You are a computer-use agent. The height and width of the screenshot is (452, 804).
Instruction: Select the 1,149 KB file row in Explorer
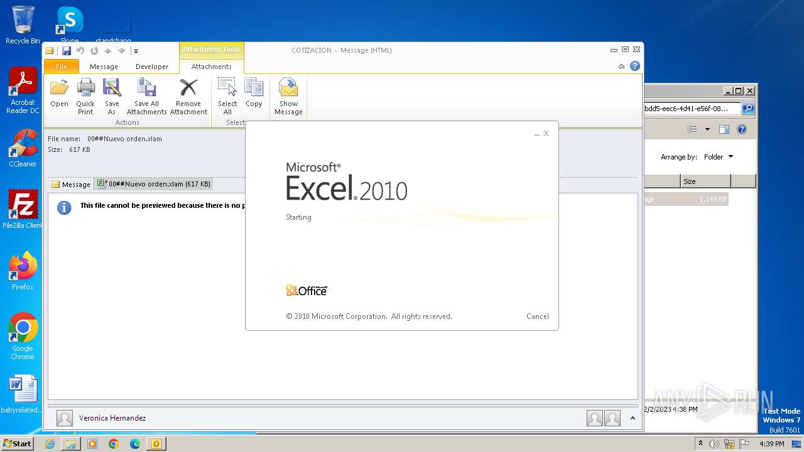pyautogui.click(x=686, y=199)
